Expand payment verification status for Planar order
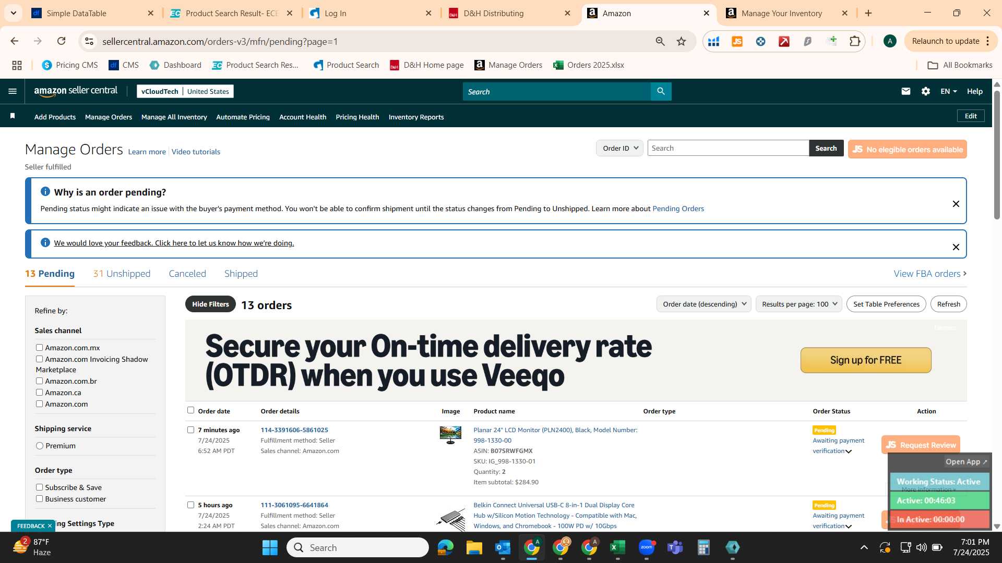 (x=849, y=451)
